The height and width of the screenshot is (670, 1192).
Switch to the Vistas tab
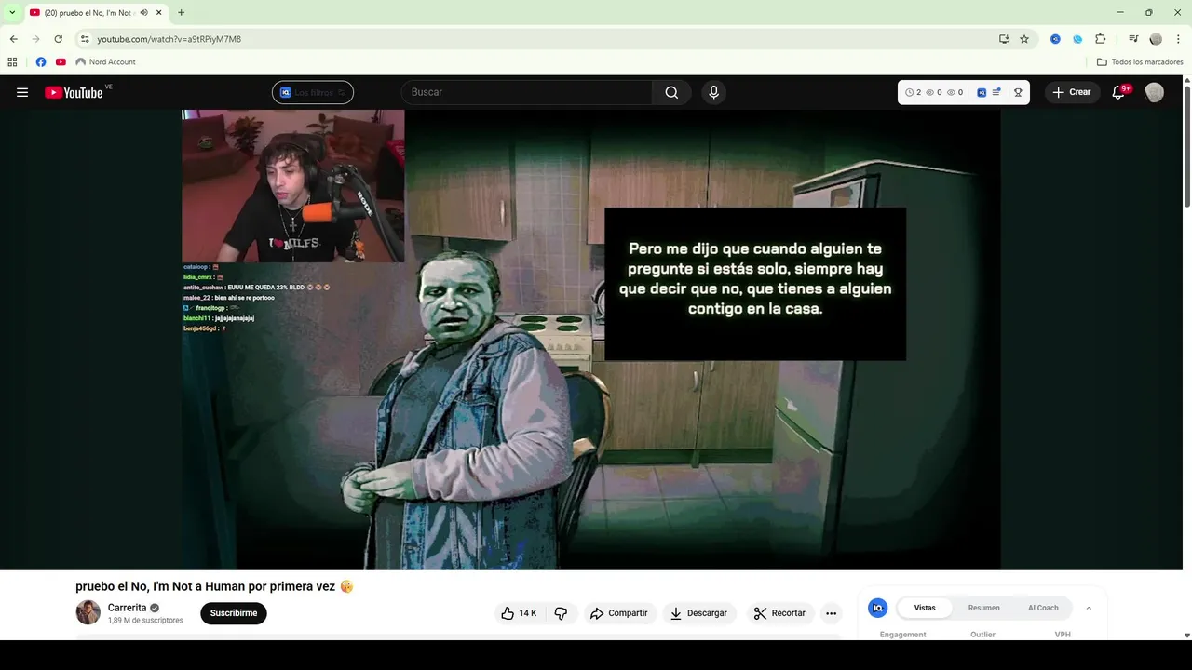coord(925,608)
